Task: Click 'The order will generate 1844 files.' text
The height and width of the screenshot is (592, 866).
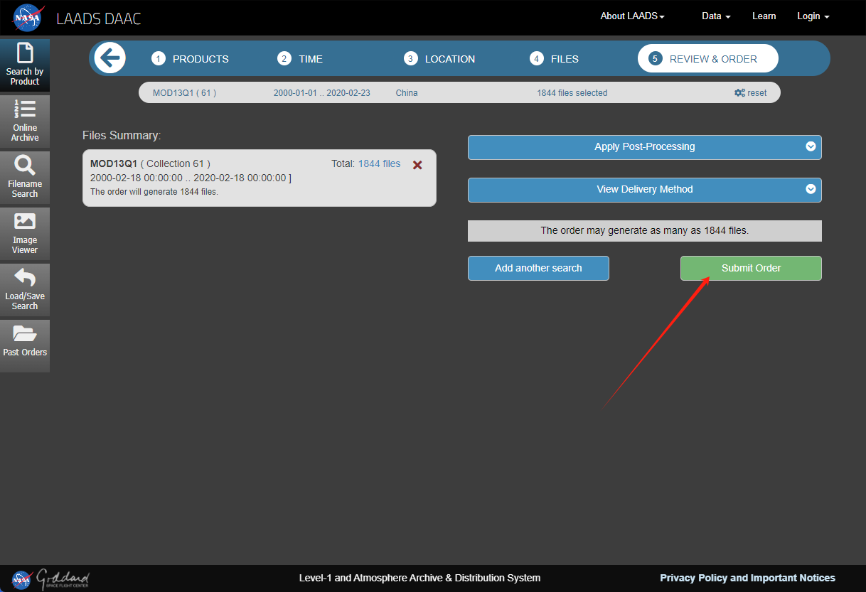Action: (x=154, y=192)
